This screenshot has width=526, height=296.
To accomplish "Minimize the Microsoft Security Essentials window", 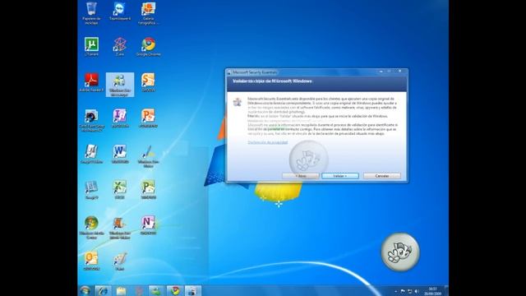I will click(x=381, y=72).
